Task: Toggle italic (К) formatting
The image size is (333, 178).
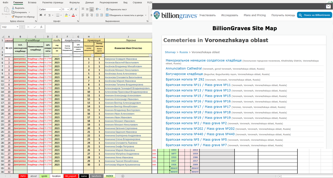Action: pyautogui.click(x=45, y=15)
